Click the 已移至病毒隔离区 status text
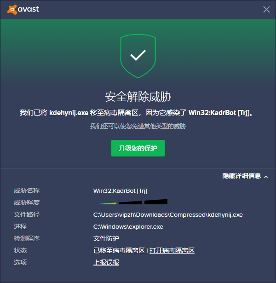276x283 pixels. click(x=119, y=250)
